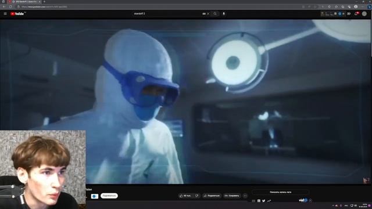Viewport: 372px width, 209px height.
Task: Dislike the video (thumbs down)
Action: 196,196
